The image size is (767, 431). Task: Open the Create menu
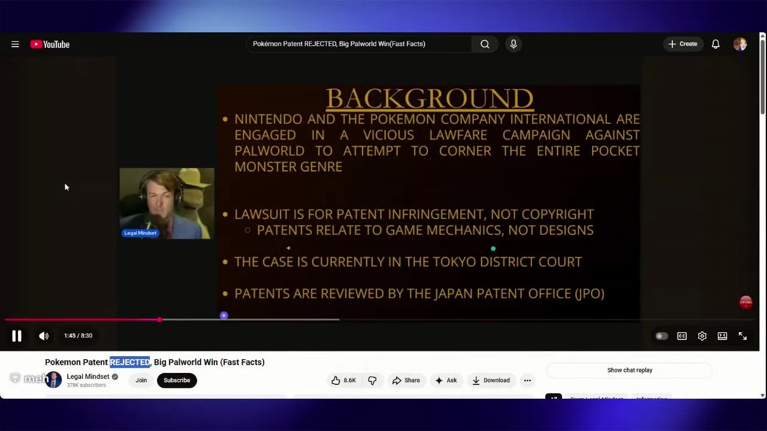click(x=683, y=44)
